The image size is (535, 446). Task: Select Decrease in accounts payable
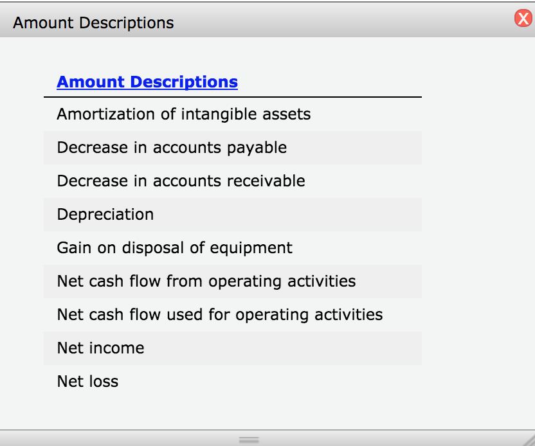[x=172, y=148]
